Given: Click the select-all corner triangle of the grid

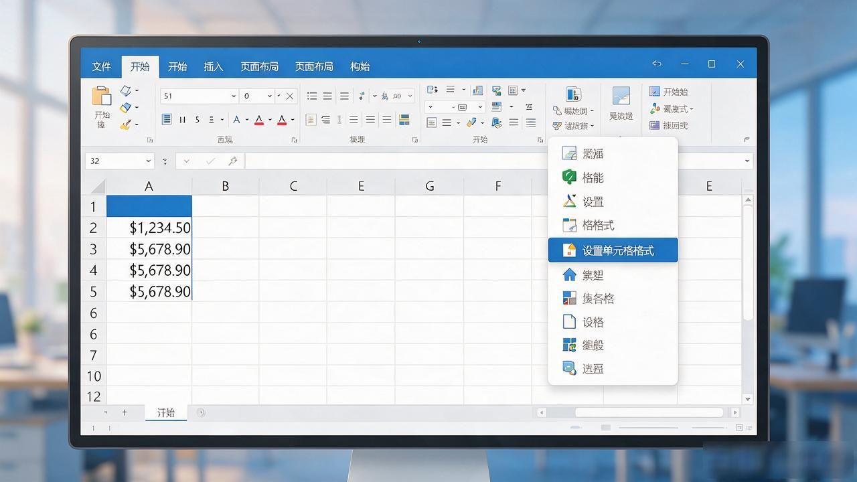Looking at the screenshot, I should (x=98, y=186).
